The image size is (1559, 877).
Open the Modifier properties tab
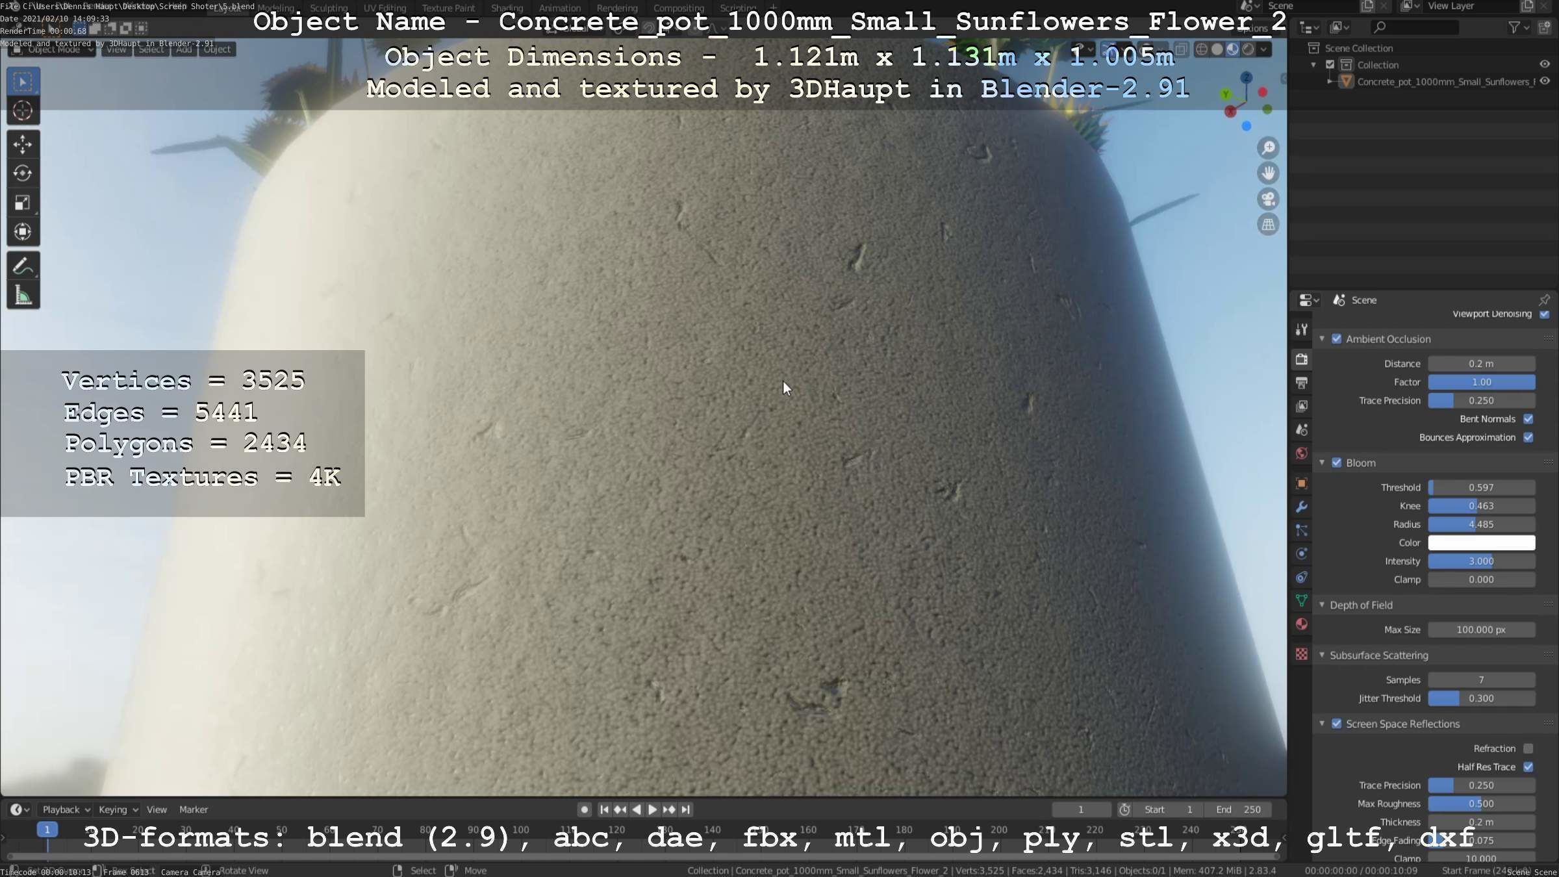1302,507
